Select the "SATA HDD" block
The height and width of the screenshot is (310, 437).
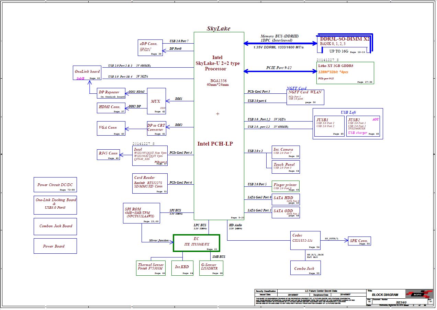286,199
